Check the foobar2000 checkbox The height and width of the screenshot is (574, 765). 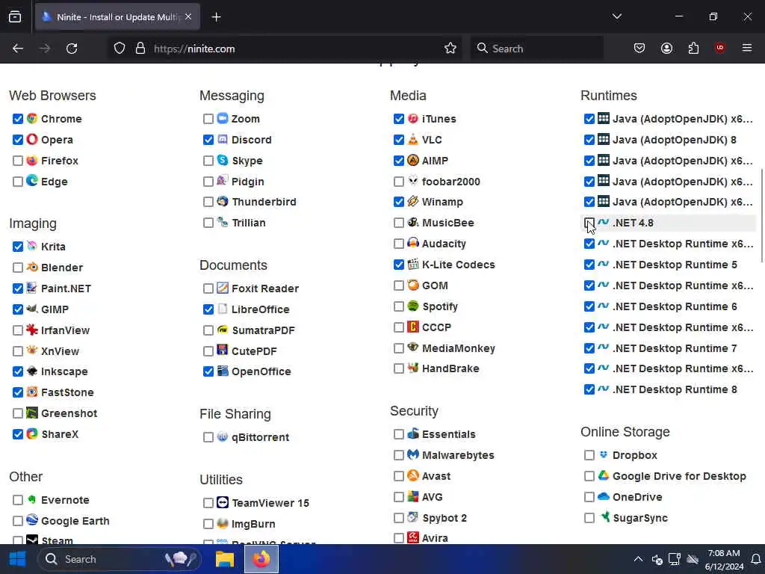(x=399, y=182)
